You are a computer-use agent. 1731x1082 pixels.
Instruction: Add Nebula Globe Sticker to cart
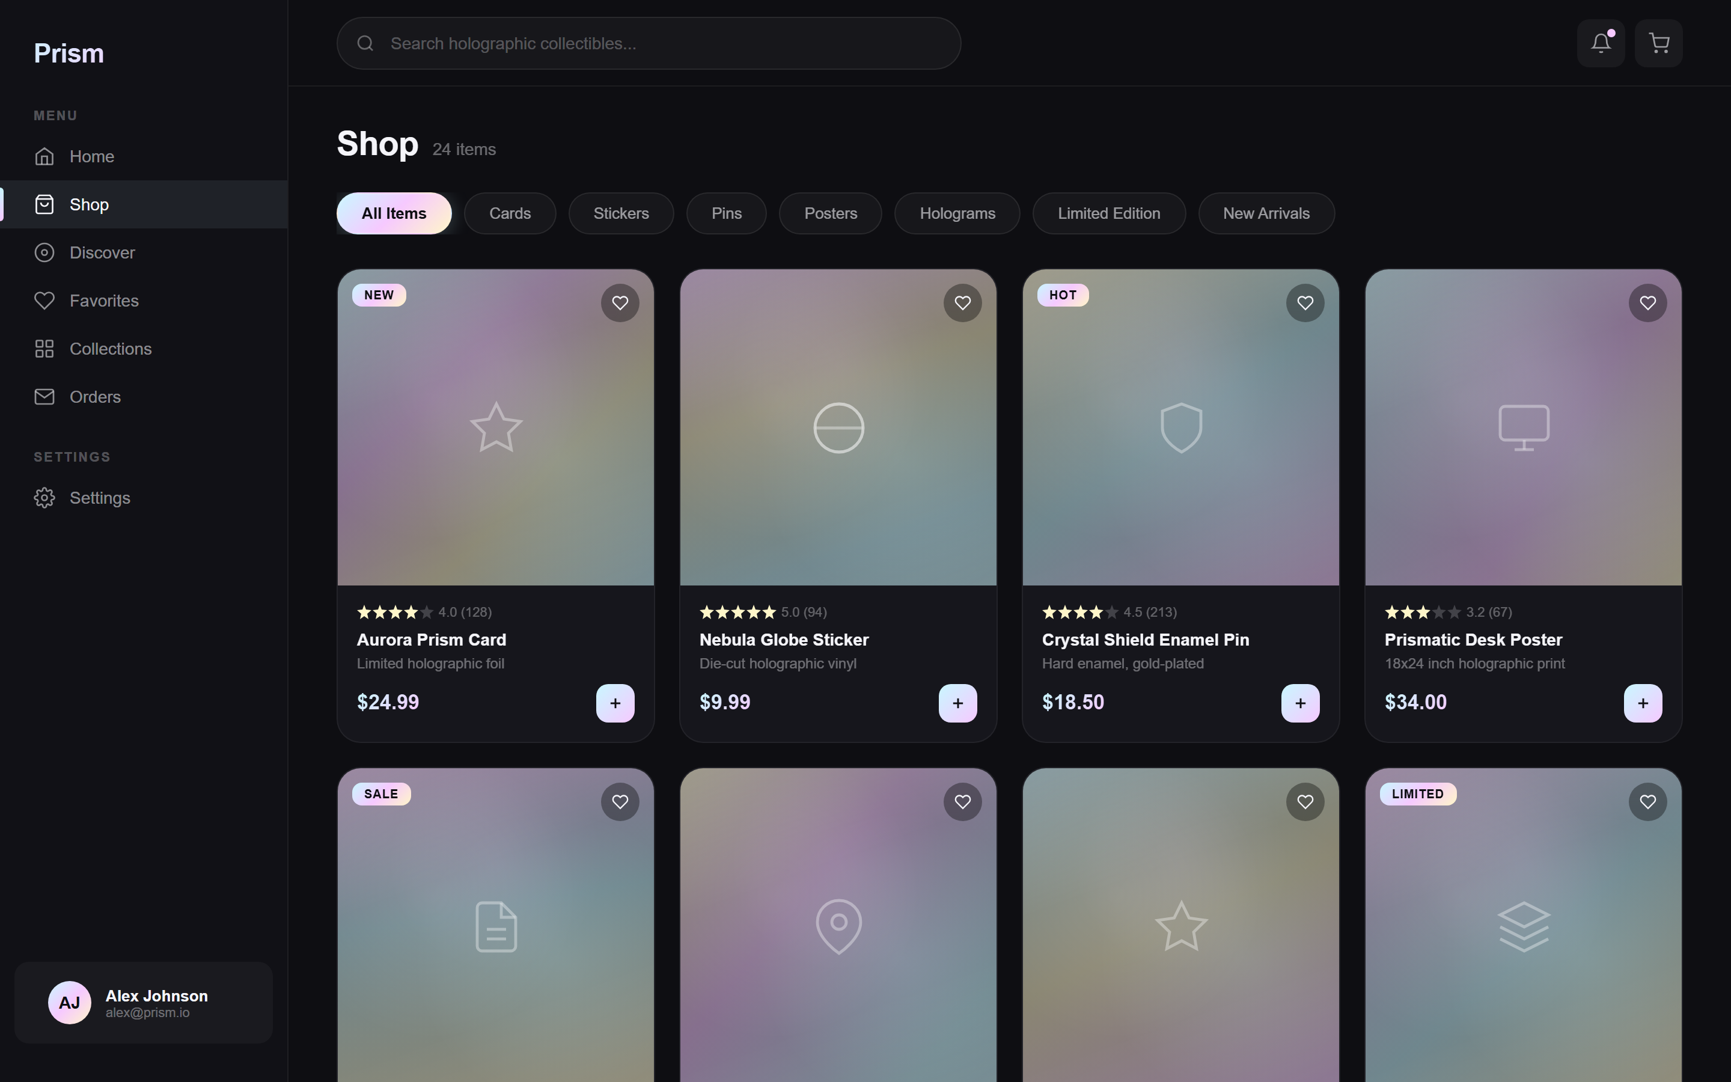[x=958, y=703]
